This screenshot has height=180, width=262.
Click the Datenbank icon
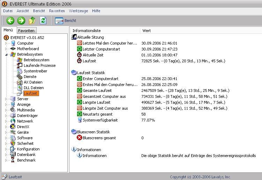[x=13, y=155]
